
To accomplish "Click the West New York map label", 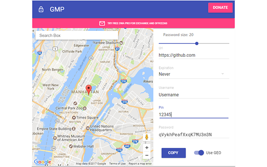I will coord(50,87).
